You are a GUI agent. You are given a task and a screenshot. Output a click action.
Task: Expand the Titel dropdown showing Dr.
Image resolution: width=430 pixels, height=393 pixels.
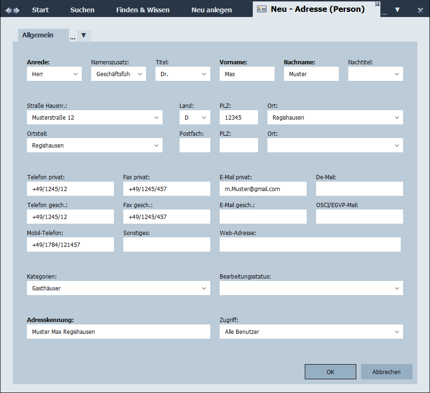pyautogui.click(x=204, y=74)
